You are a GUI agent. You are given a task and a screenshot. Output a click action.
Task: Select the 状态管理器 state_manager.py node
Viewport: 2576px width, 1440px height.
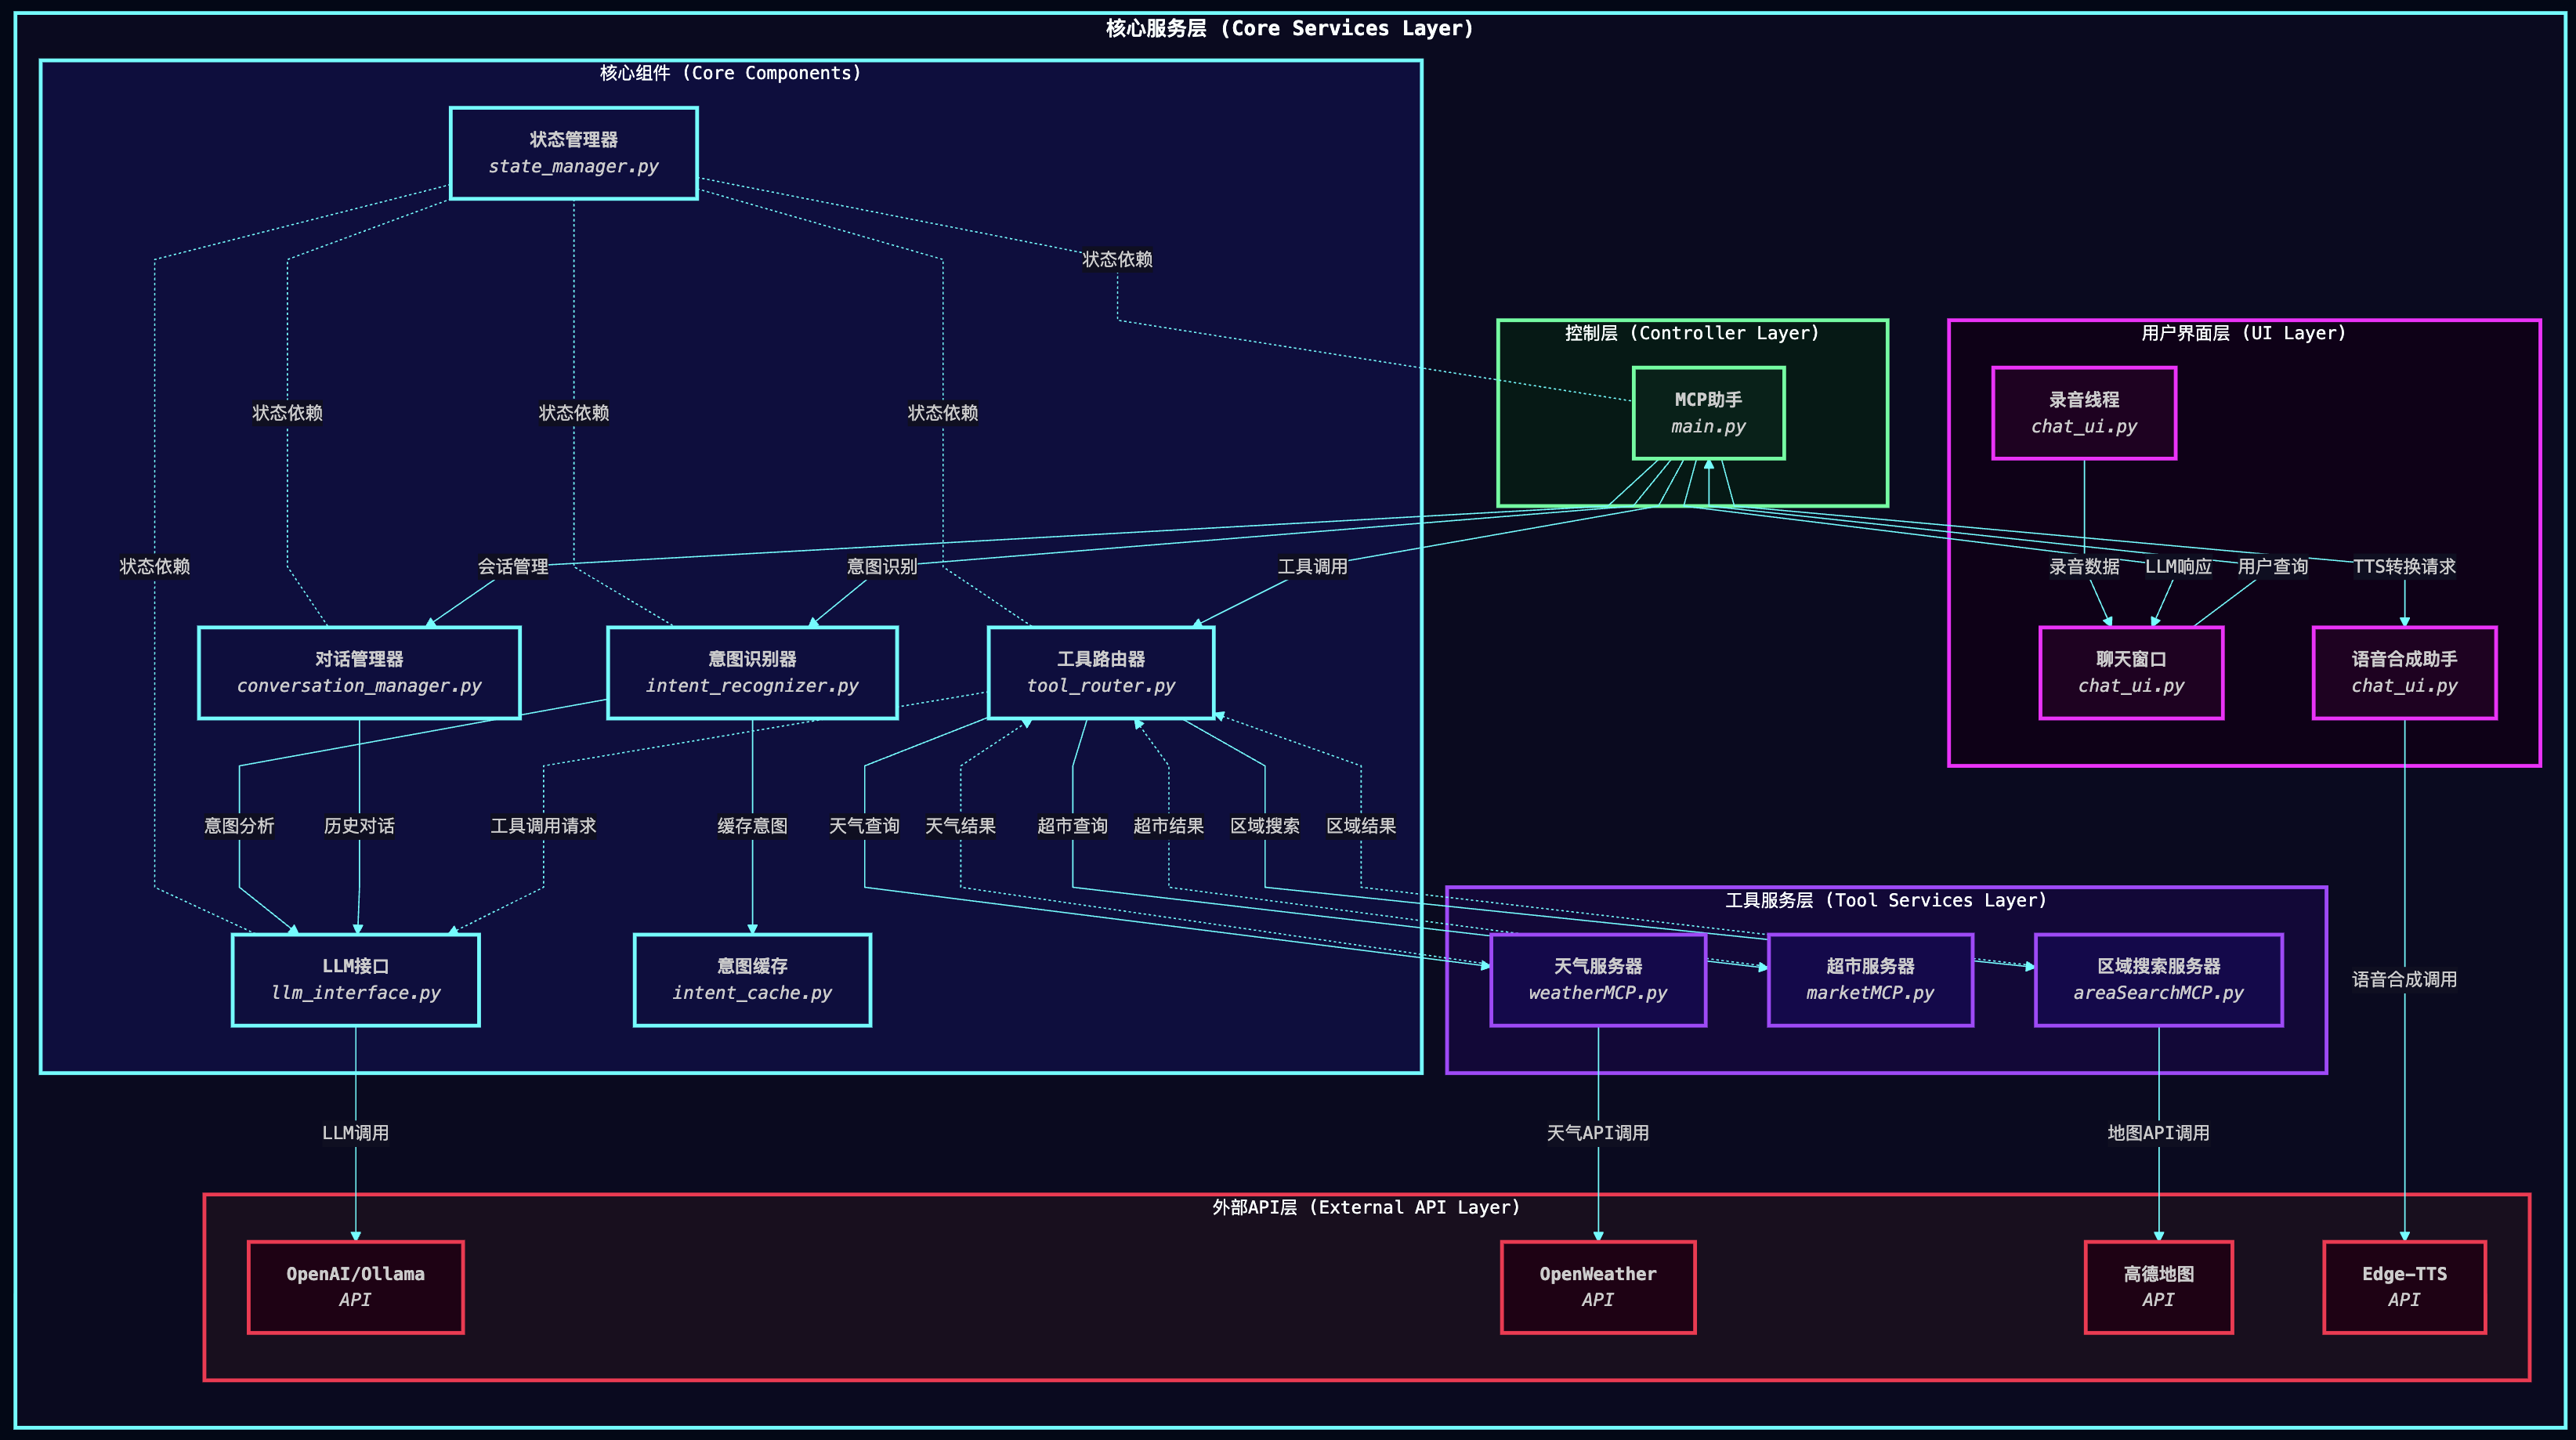point(573,153)
